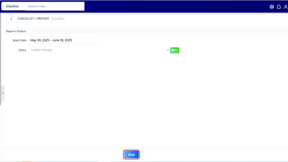Viewport: 288px width, 162px height.
Task: Click the Report Filters heading
Action: (x=16, y=31)
